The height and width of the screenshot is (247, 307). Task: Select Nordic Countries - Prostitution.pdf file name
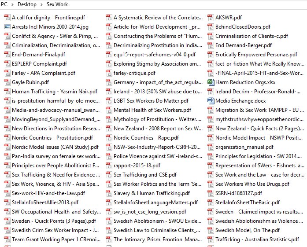(52, 138)
